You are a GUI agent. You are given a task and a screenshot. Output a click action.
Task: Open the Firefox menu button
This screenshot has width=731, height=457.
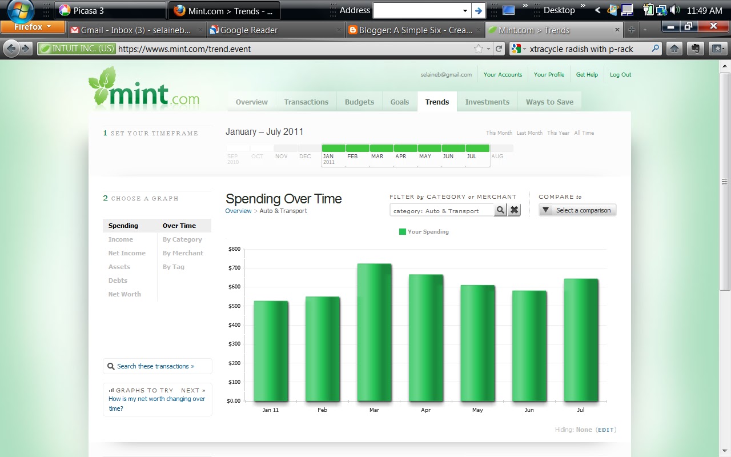click(33, 27)
